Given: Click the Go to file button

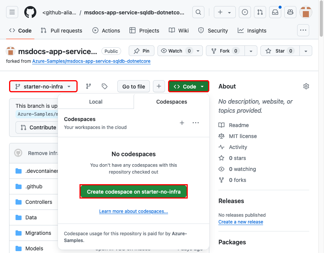Looking at the screenshot, I should (x=133, y=86).
